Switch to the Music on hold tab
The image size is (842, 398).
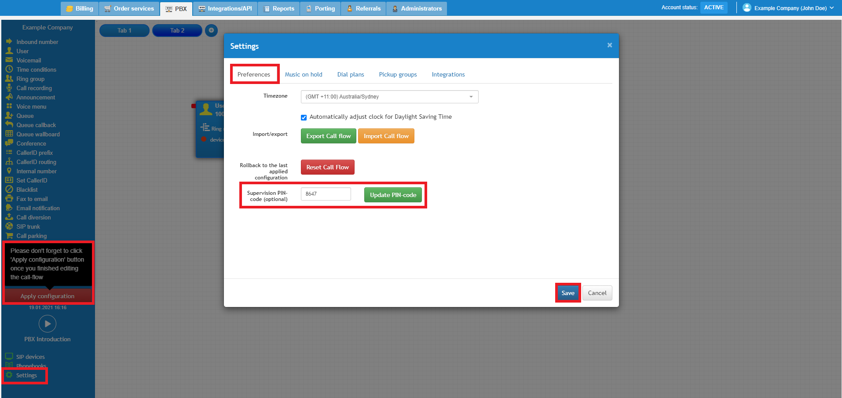click(x=304, y=74)
